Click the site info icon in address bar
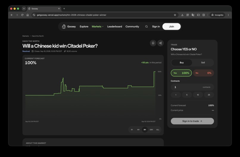The width and height of the screenshot is (240, 157). tap(34, 15)
